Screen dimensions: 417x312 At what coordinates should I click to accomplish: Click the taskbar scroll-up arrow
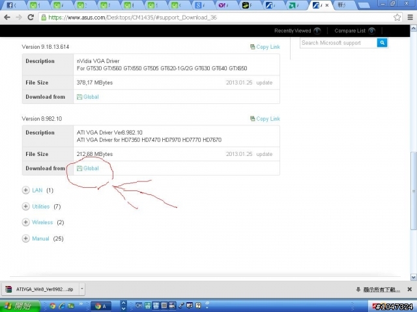[123, 303]
